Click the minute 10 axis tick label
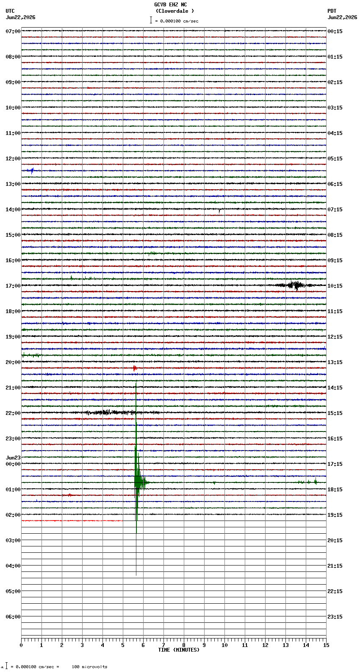 pos(224,645)
